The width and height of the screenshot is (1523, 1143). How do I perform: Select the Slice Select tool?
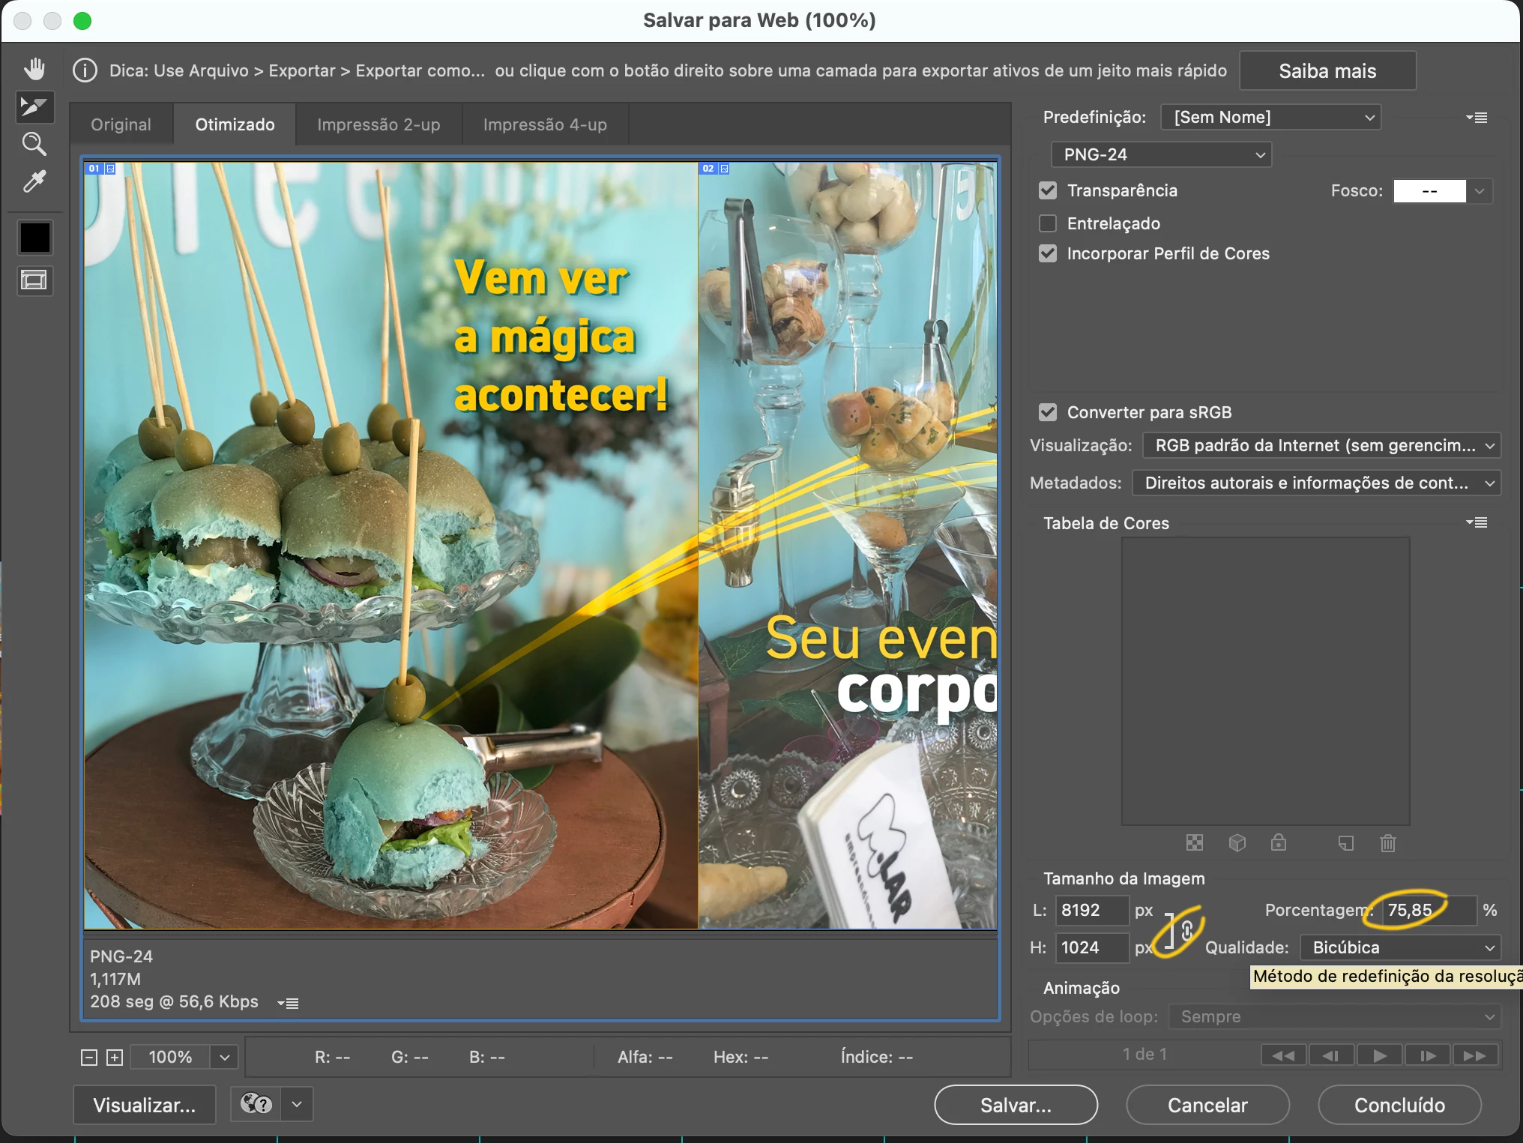coord(34,107)
